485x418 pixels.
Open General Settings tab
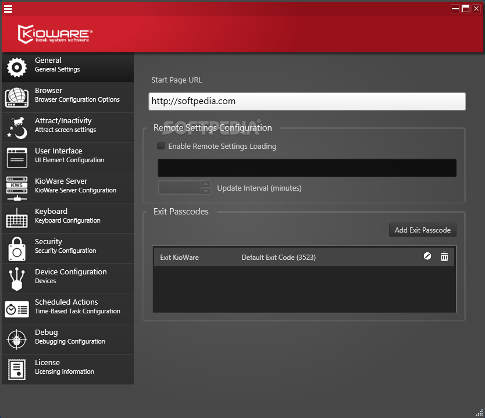67,67
